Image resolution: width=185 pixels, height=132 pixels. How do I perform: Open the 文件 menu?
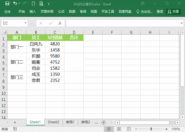(x=7, y=12)
